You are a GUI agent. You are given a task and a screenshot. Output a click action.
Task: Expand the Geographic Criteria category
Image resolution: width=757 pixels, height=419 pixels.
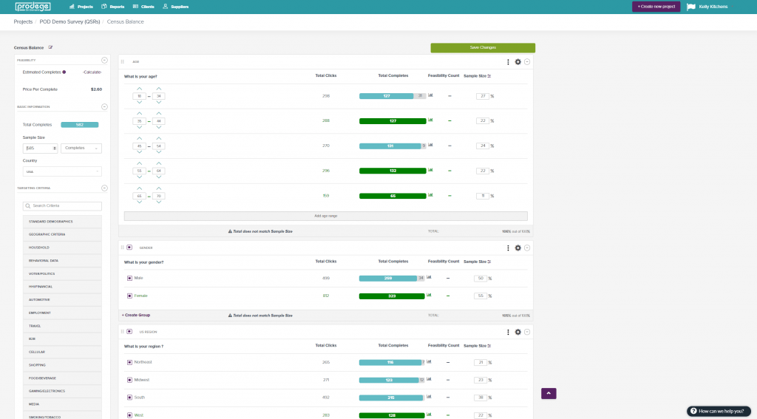pyautogui.click(x=62, y=234)
